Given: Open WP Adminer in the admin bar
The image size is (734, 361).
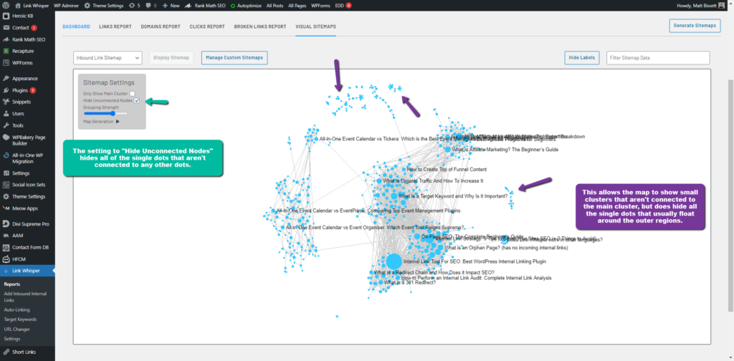Looking at the screenshot, I should 67,6.
